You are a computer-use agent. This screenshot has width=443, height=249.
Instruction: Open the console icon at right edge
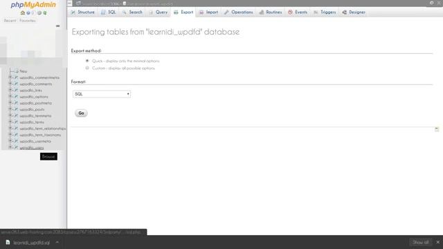(437, 129)
